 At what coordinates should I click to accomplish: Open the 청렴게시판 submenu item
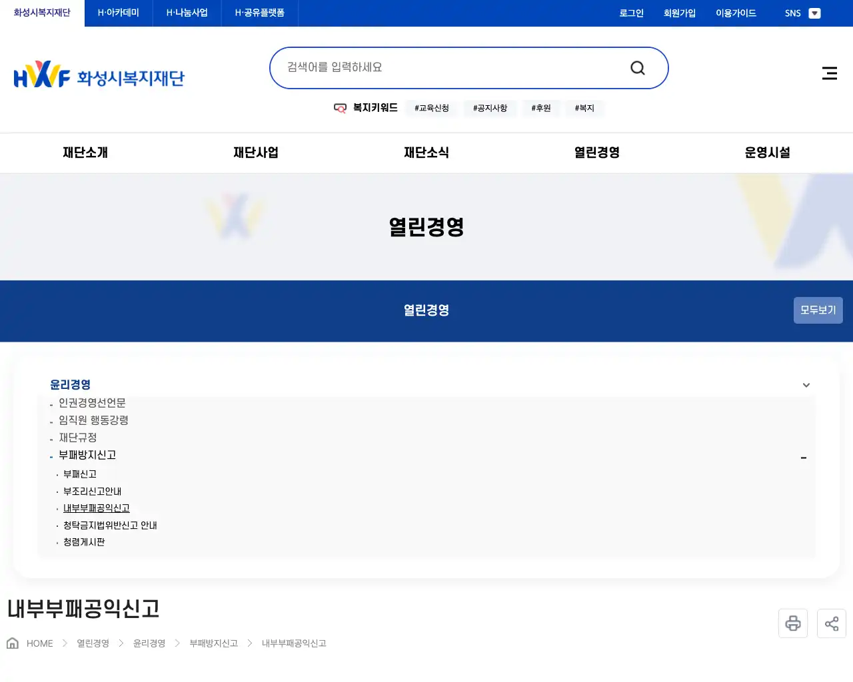[x=83, y=541]
